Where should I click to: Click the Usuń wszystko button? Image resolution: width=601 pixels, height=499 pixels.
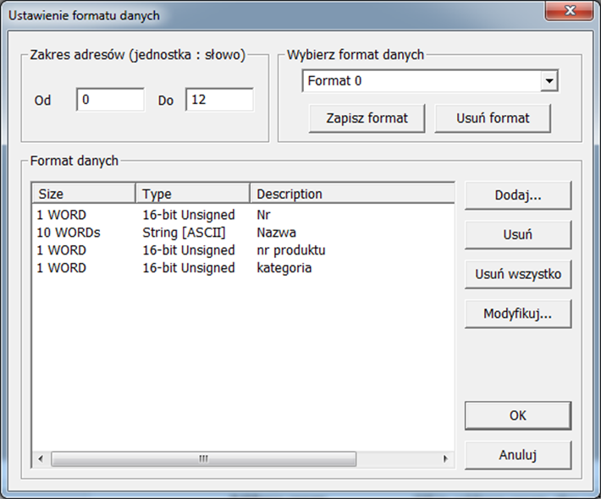pyautogui.click(x=518, y=274)
